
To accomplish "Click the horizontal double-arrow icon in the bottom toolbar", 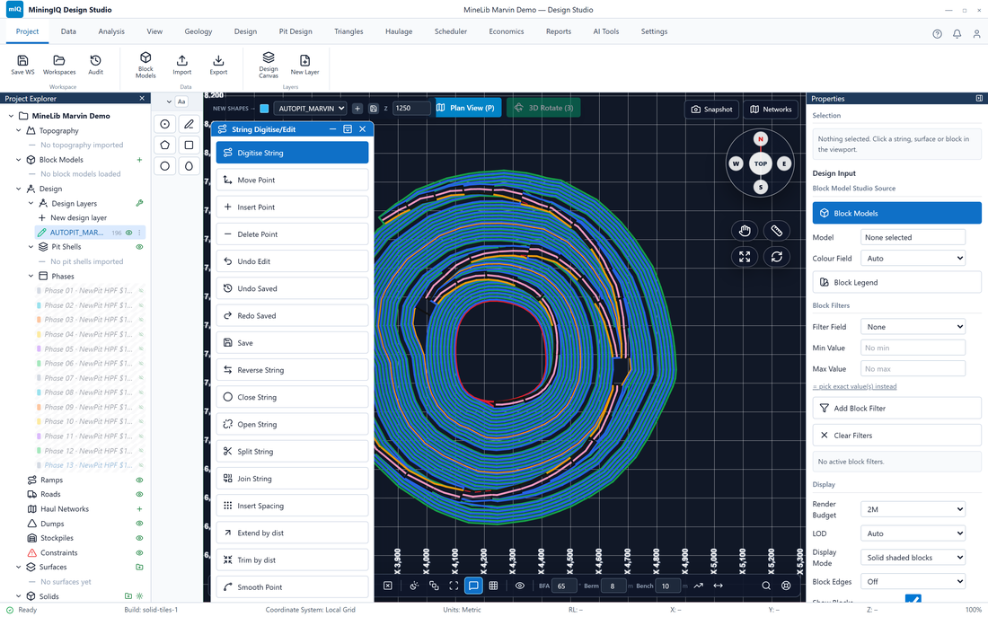I will (x=719, y=586).
